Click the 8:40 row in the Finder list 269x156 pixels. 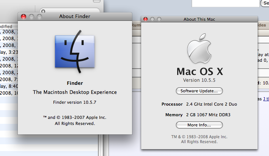9,86
